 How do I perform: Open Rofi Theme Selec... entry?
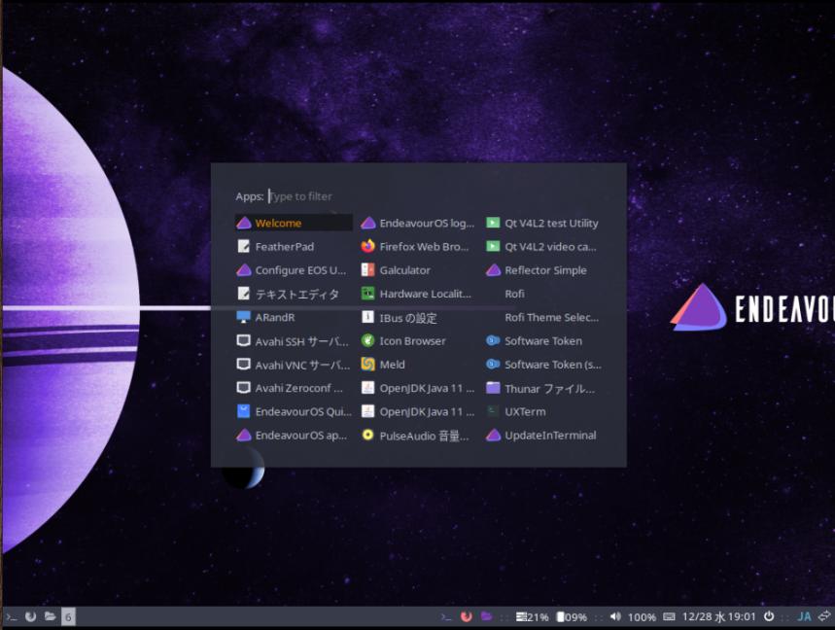543,317
